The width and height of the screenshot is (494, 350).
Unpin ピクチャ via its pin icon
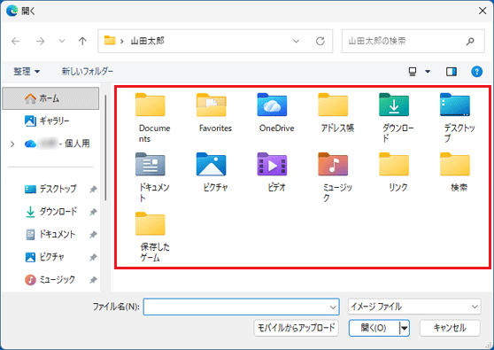point(93,257)
